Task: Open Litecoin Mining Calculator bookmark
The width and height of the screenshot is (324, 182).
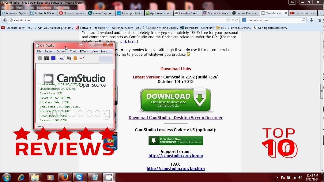Action: [x=161, y=28]
